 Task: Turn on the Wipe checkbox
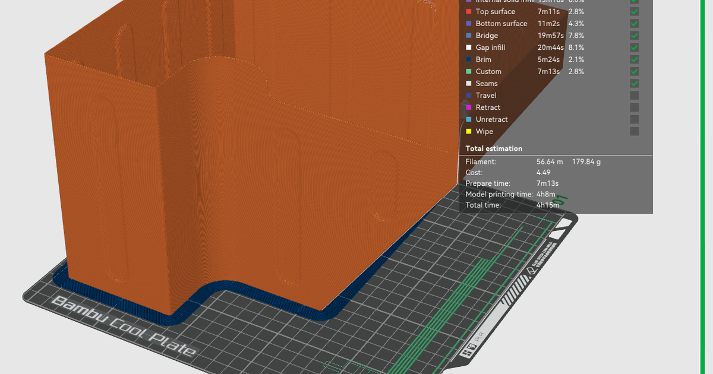click(x=634, y=131)
